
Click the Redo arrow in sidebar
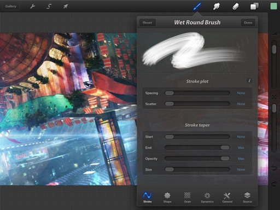tap(274, 184)
